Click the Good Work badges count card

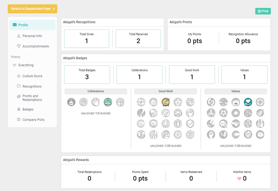tap(192, 75)
